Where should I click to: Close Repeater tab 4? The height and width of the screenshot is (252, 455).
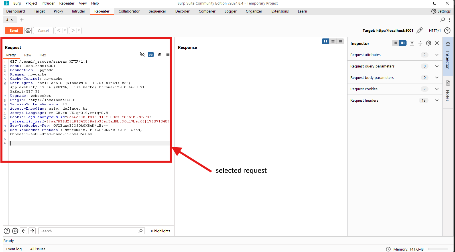tap(12, 20)
